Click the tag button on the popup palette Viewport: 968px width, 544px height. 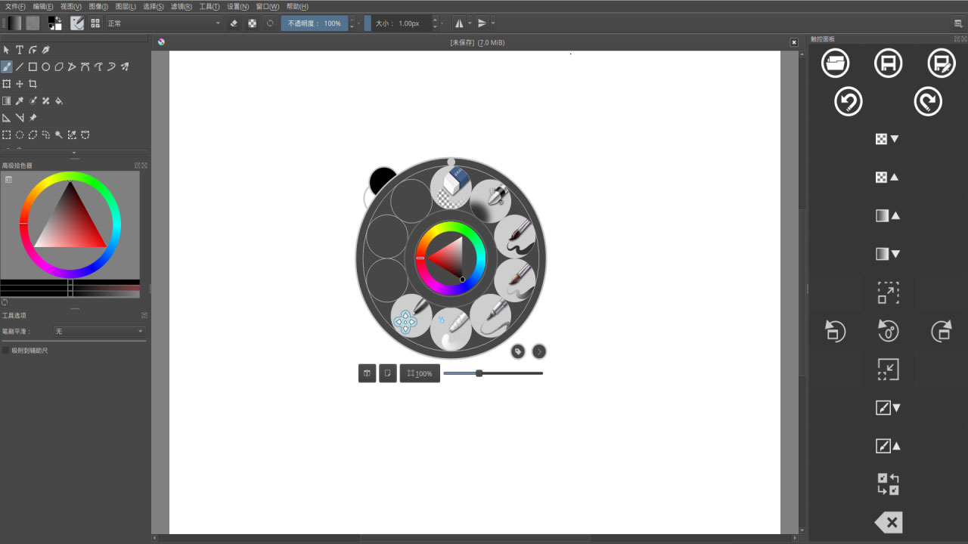point(518,351)
